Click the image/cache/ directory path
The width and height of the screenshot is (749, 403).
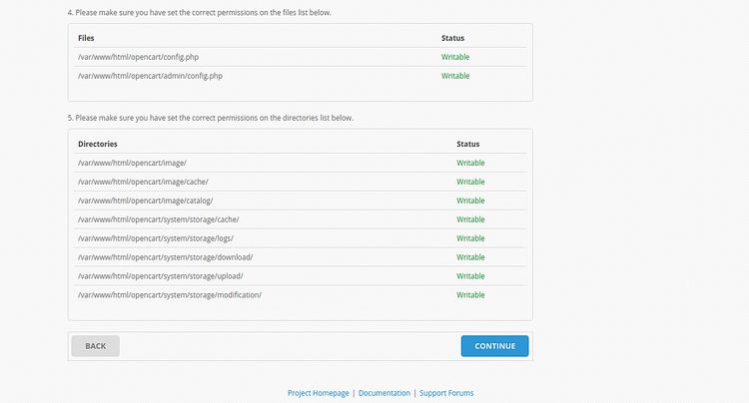click(x=143, y=182)
